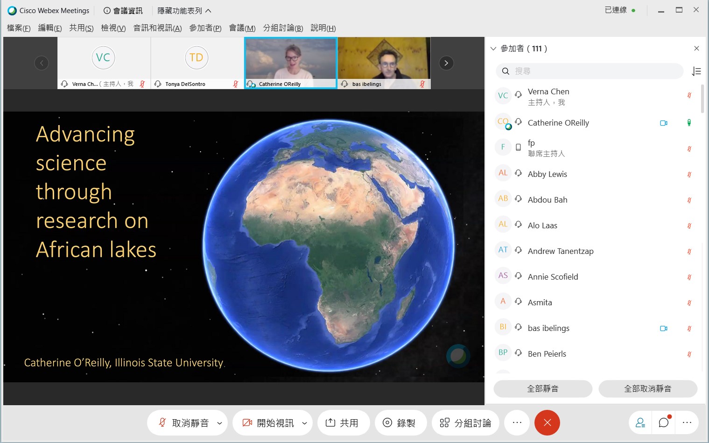
Task: Open the 檢視(V) menu
Action: click(113, 28)
